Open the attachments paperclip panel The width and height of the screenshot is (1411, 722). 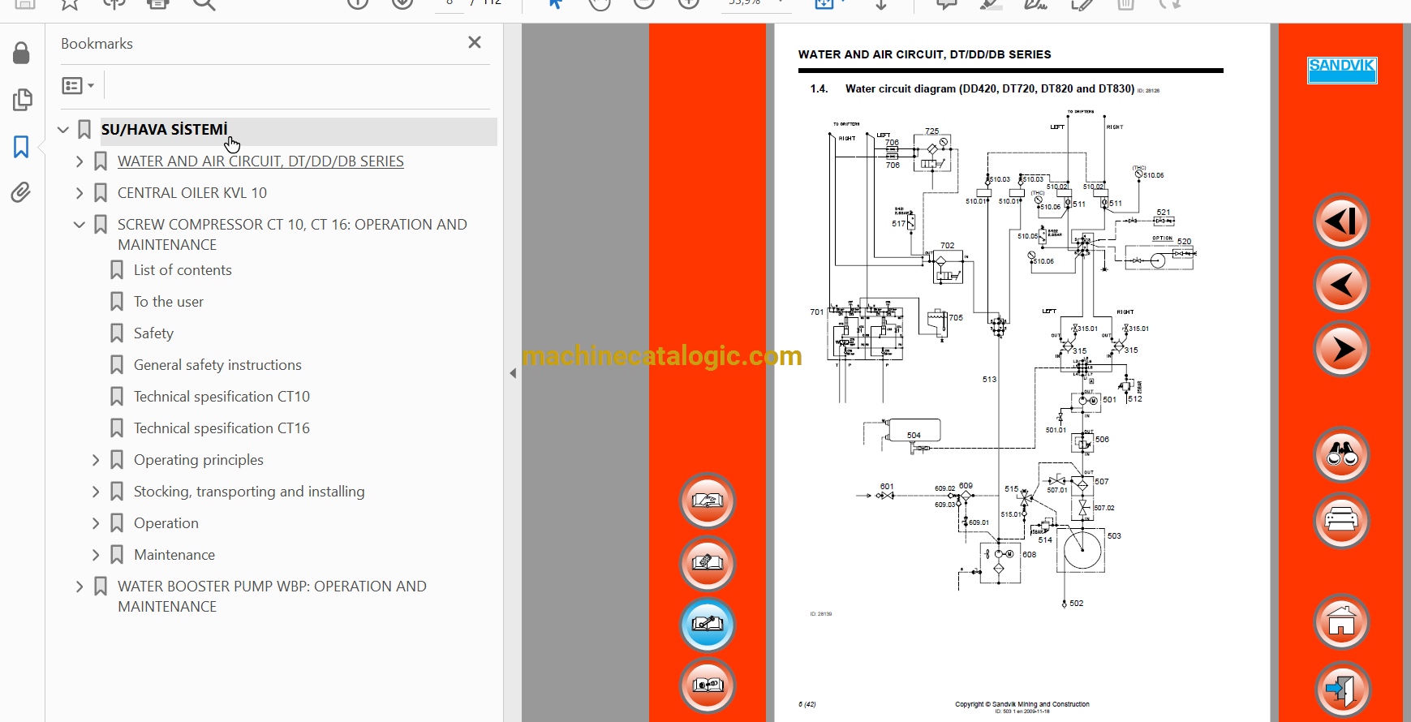(x=21, y=193)
